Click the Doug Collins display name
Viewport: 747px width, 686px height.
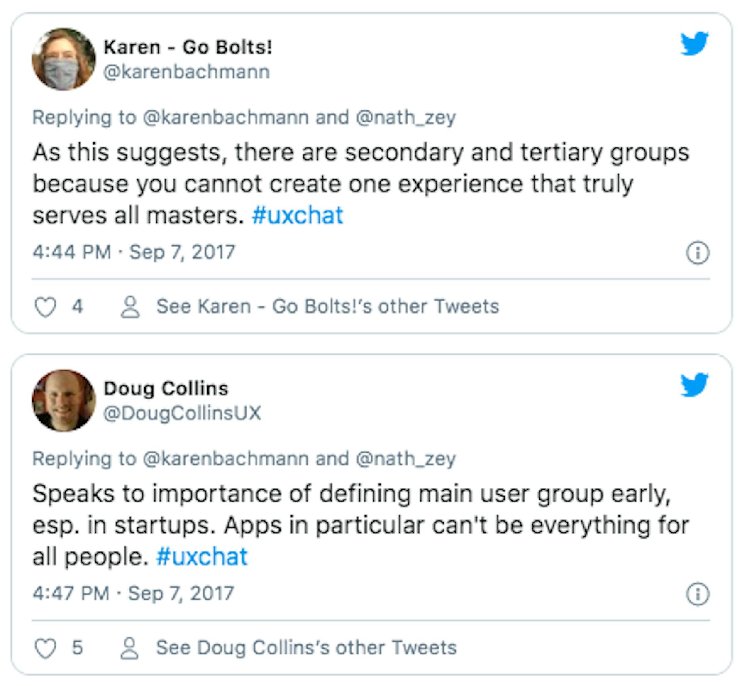[x=166, y=389]
